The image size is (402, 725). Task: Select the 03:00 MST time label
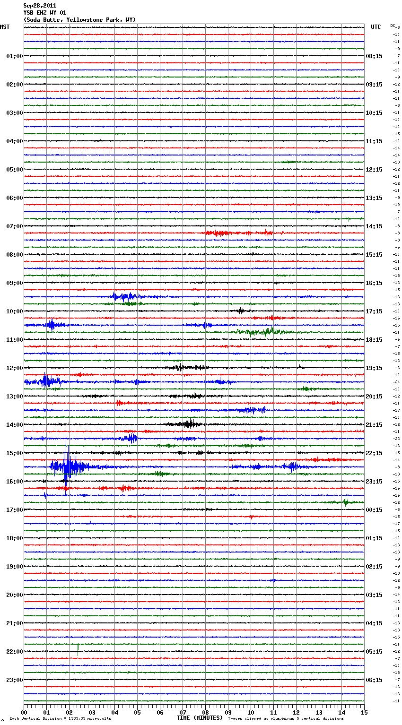click(x=15, y=113)
